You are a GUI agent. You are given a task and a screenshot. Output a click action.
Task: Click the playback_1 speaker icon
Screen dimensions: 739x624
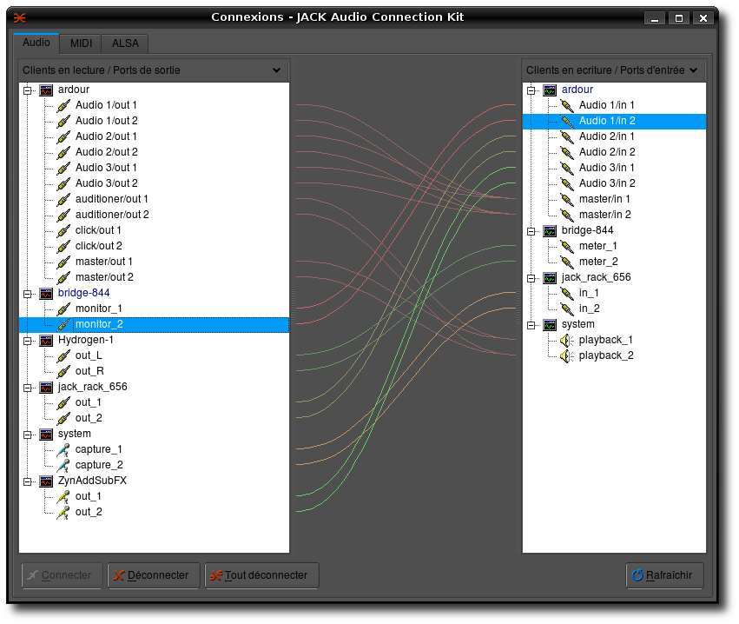[x=567, y=340]
